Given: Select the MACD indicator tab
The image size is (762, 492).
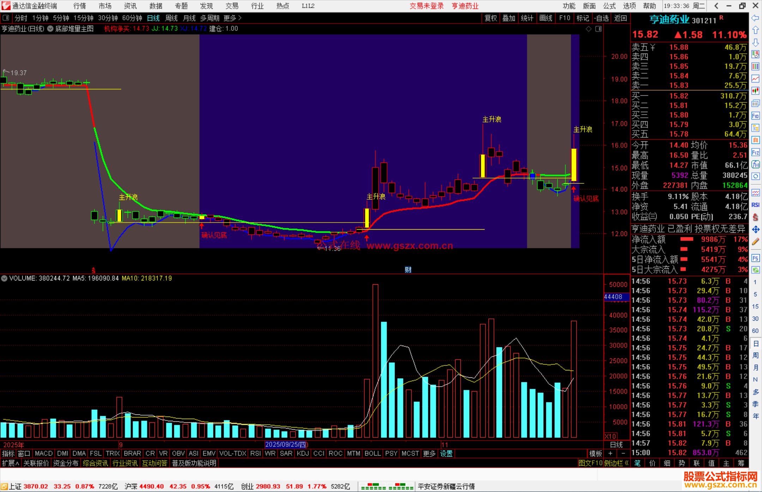Looking at the screenshot, I should coord(44,454).
